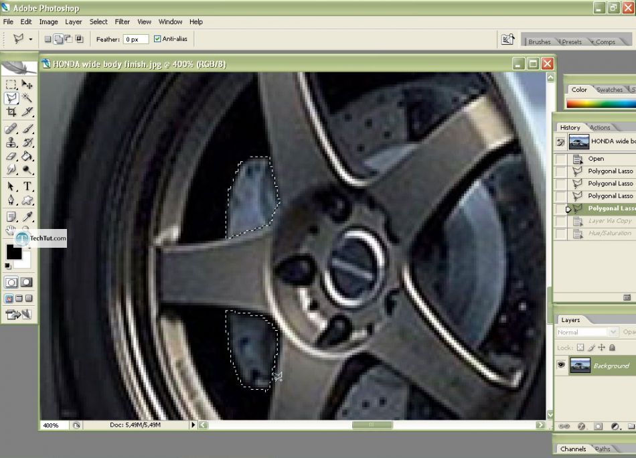Switch to Standard editing mode
This screenshot has width=636, height=458.
[11, 283]
